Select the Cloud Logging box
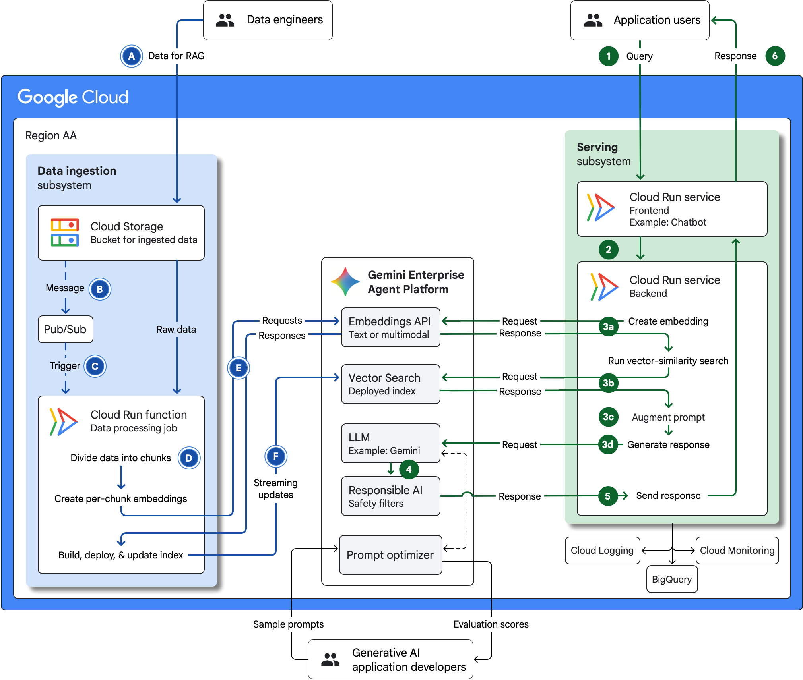Viewport: 803px width, 680px height. [x=603, y=551]
